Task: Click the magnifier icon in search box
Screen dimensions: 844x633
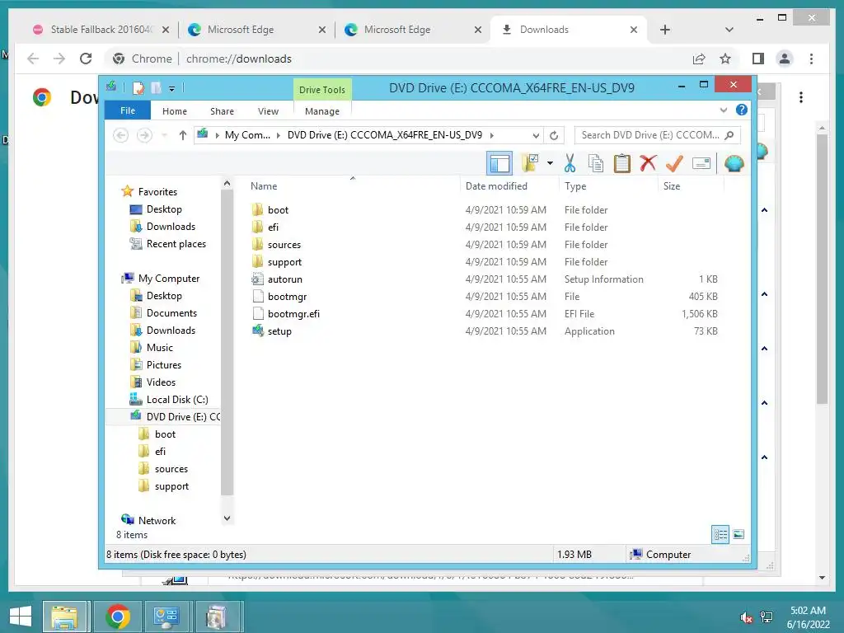Action: pos(729,135)
